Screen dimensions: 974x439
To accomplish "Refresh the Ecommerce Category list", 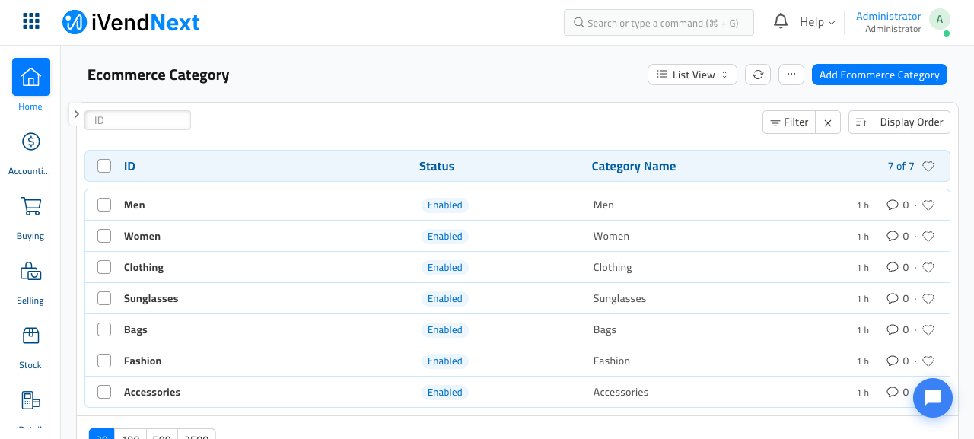I will click(x=758, y=75).
